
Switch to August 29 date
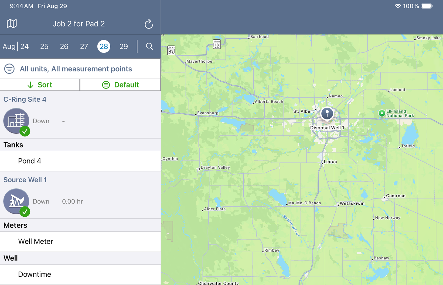coord(124,47)
